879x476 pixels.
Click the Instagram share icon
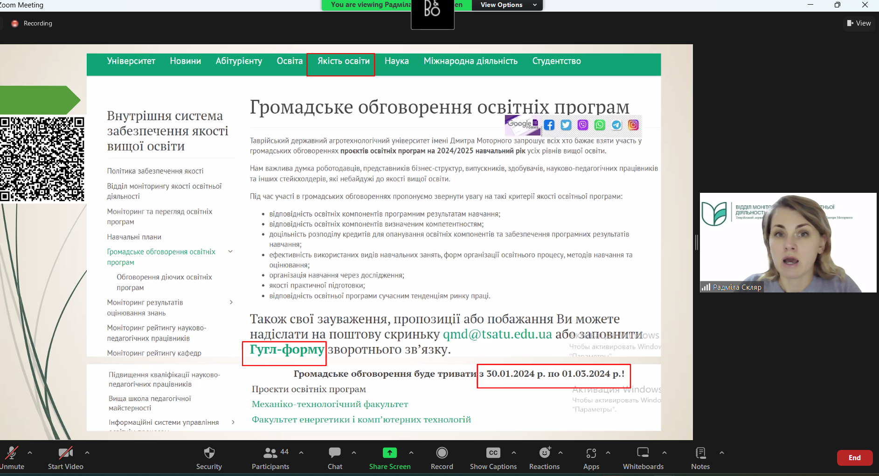pyautogui.click(x=633, y=125)
